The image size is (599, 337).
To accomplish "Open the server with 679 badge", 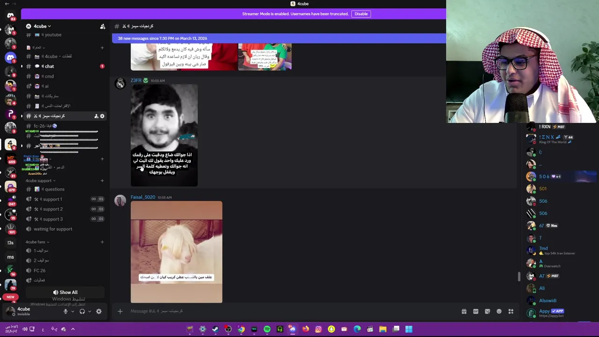I will 10,187.
